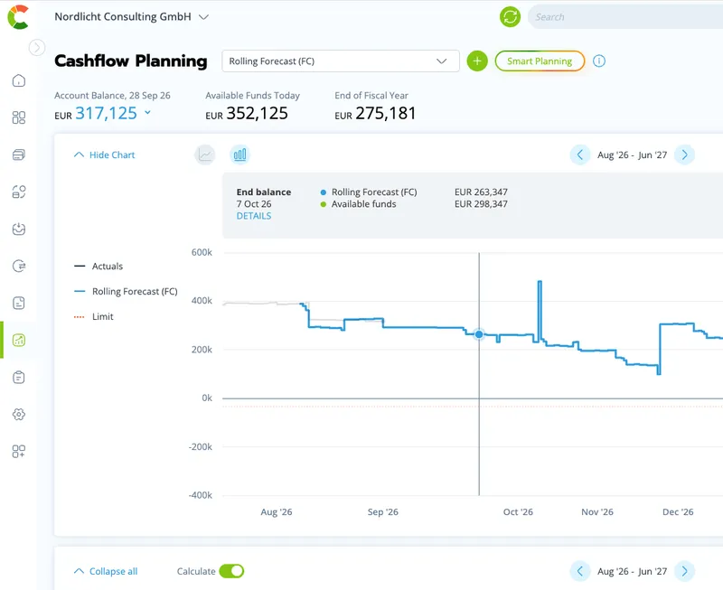Open the settings gear in sidebar
723x590 pixels.
tap(19, 415)
